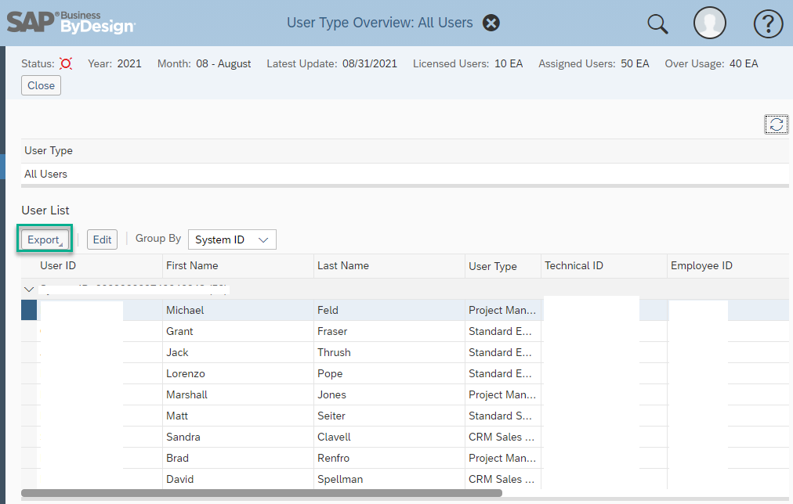The image size is (793, 504).
Task: Click first name Michael
Action: click(x=185, y=310)
